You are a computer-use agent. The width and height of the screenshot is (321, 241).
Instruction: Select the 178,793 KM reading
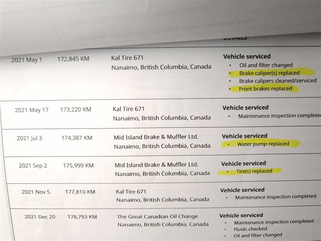82,217
